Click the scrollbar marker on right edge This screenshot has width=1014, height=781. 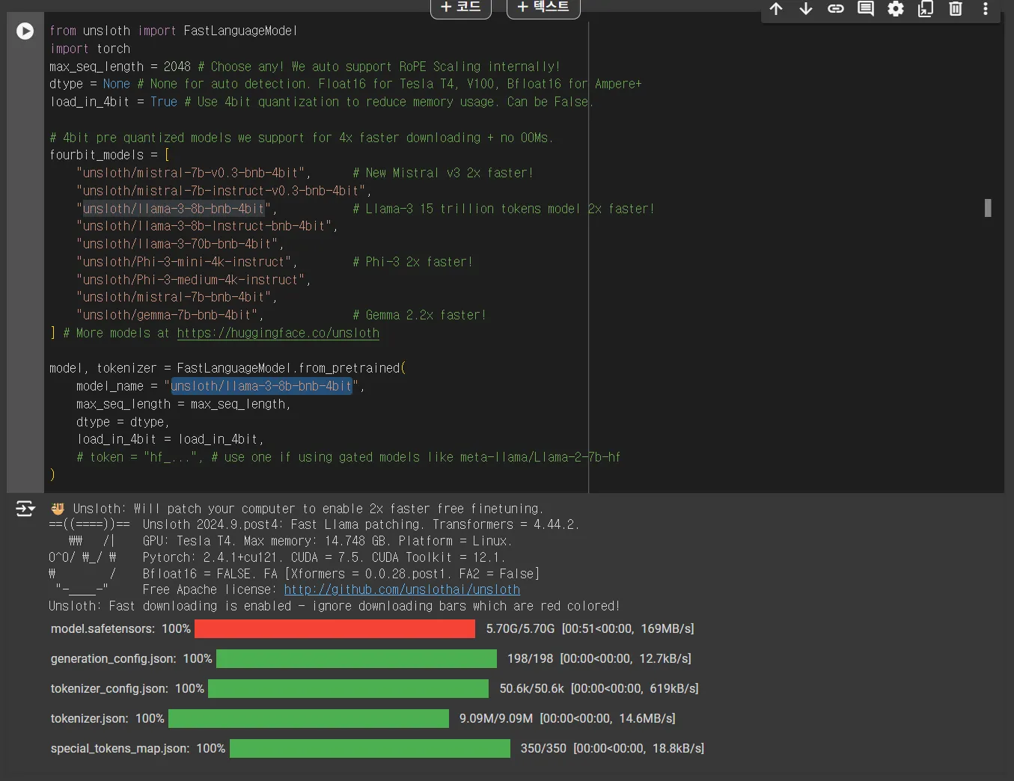pos(988,208)
